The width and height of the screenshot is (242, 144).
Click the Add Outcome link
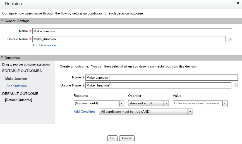coord(17,86)
